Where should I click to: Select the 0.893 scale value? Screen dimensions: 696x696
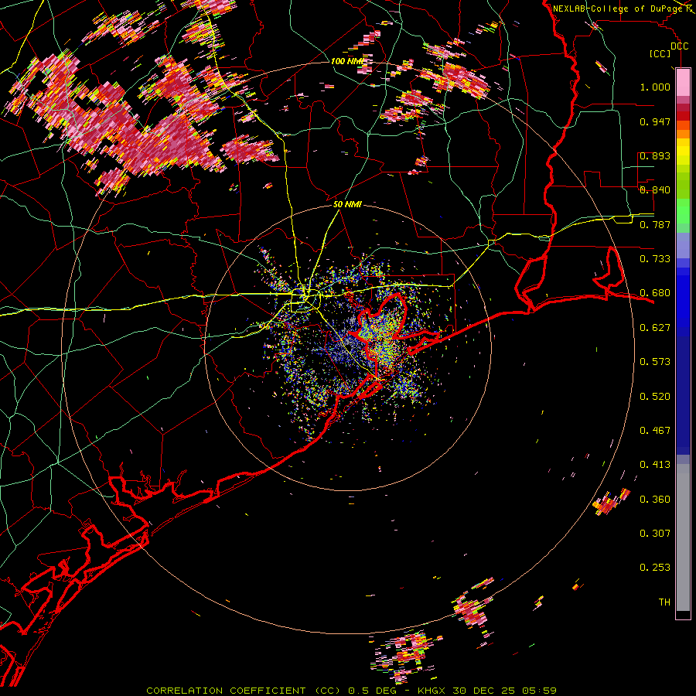click(x=655, y=155)
